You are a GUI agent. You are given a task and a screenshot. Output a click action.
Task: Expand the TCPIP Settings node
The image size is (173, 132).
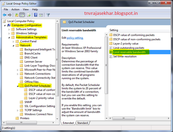click(18, 110)
